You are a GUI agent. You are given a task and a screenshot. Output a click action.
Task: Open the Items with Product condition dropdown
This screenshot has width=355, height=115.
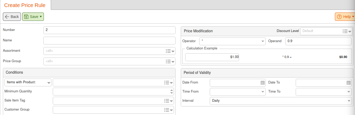click(28, 82)
